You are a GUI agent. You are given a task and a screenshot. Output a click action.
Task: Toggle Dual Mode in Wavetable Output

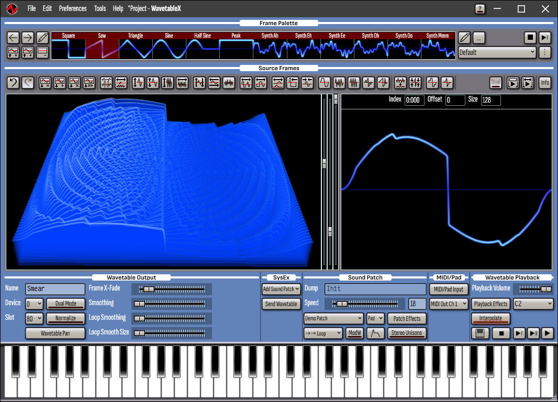click(66, 304)
